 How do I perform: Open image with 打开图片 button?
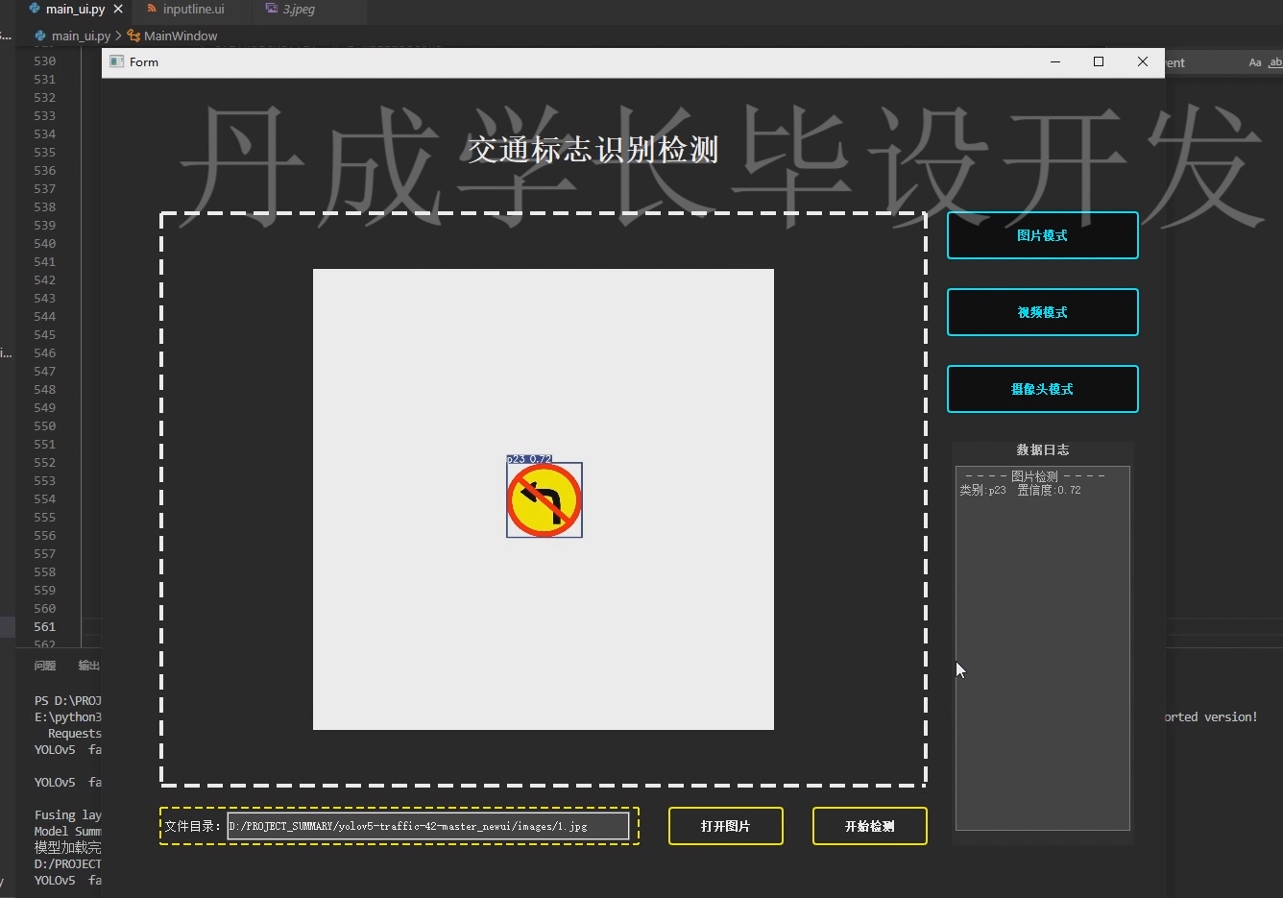click(725, 826)
